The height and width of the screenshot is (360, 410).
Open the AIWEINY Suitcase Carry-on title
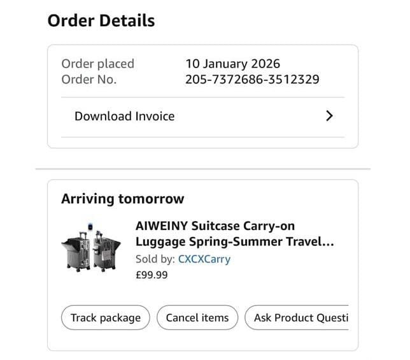click(x=215, y=226)
